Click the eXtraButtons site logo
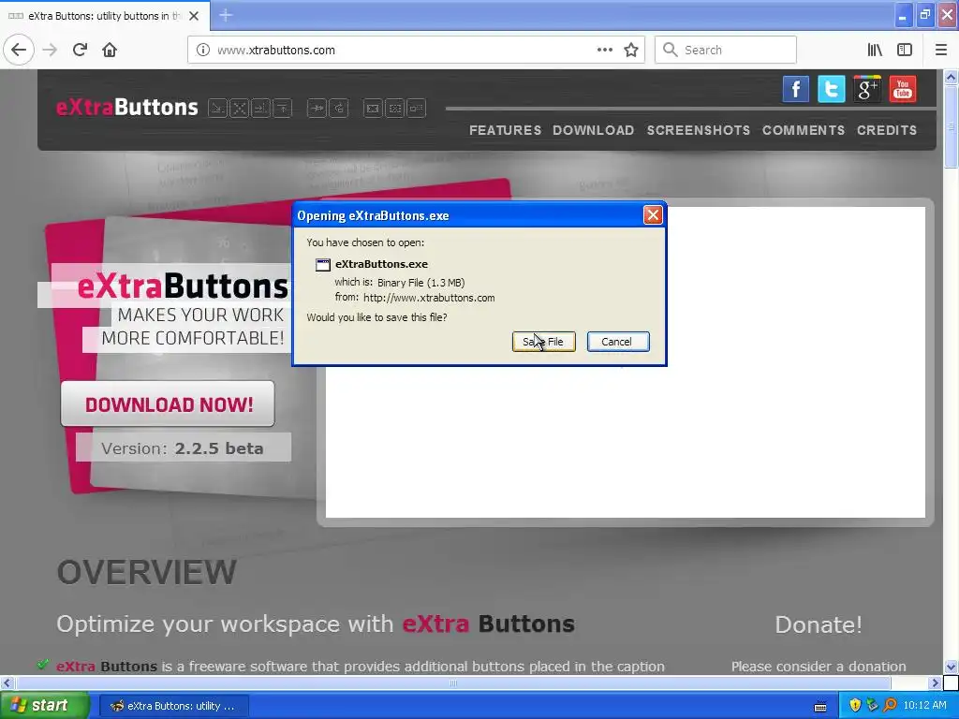 tap(127, 107)
